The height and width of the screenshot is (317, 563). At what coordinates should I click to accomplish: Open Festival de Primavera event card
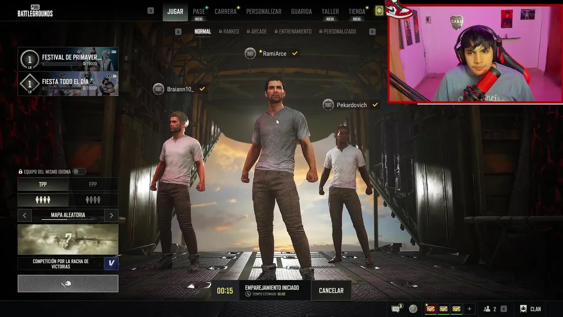coord(68,59)
